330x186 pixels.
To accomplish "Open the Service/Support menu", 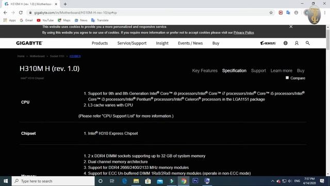I will [132, 43].
